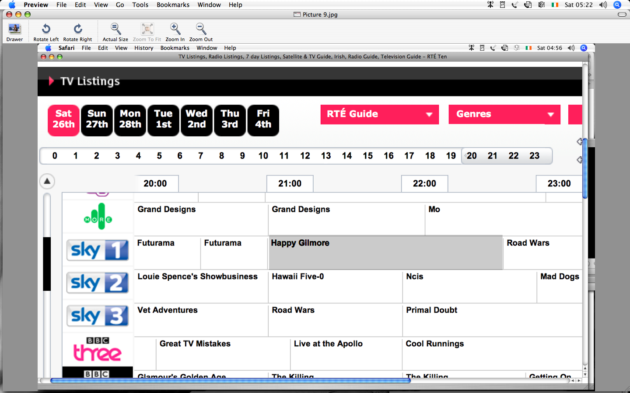The height and width of the screenshot is (393, 630).
Task: Open the Drawer in Preview toolbar
Action: coord(14,29)
